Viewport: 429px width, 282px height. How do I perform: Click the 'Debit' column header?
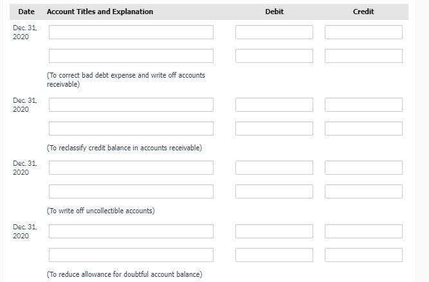pos(275,12)
